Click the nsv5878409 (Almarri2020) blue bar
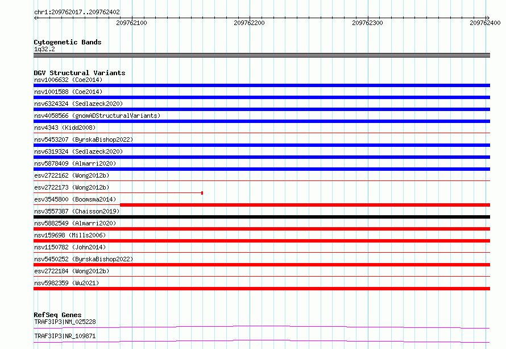The image size is (506, 349). [x=262, y=169]
